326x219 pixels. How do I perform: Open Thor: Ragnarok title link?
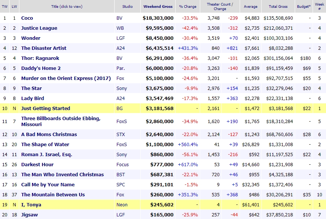click(40, 58)
